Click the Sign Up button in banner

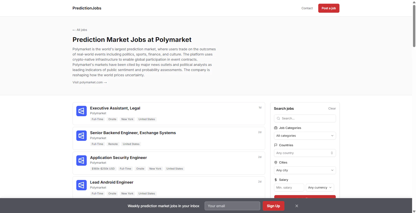coord(273,206)
